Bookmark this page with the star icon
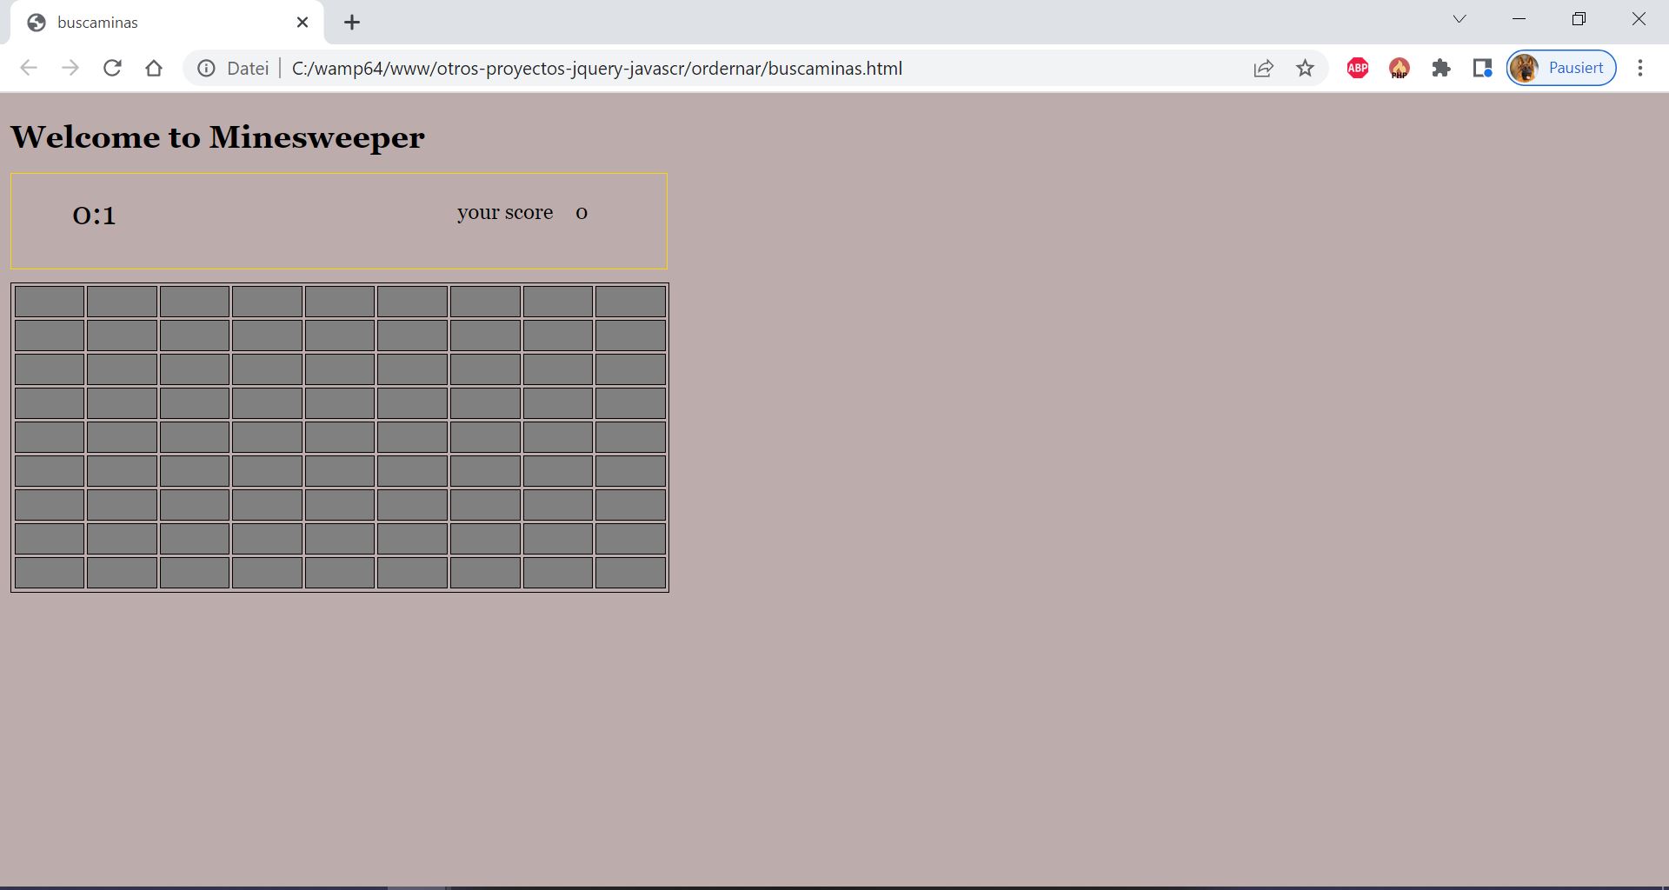This screenshot has width=1669, height=890. pos(1305,68)
